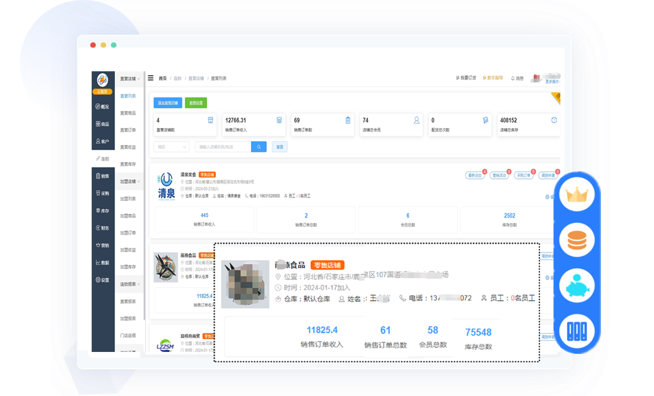Expand the 连锁报表 submenu group
This screenshot has height=396, width=654.
pyautogui.click(x=130, y=284)
